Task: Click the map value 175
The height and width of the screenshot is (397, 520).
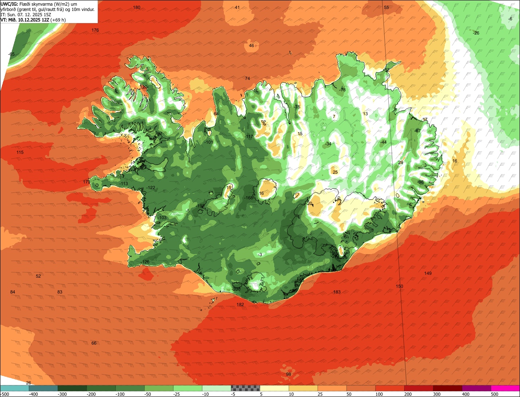Action: coord(86,182)
